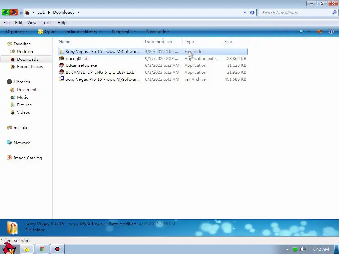The width and height of the screenshot is (339, 254).
Task: Change the view with the views icon
Action: (x=301, y=31)
